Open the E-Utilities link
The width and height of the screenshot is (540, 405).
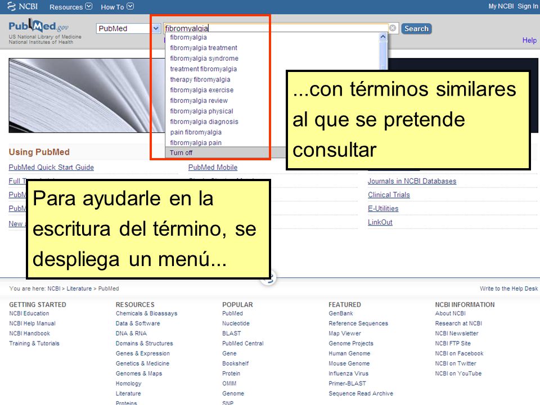pyautogui.click(x=383, y=209)
